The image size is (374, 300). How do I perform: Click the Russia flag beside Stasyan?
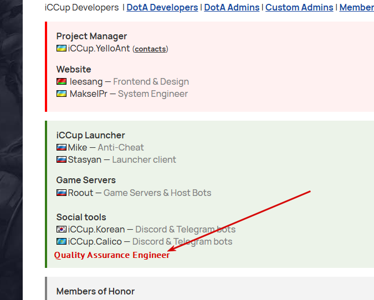pos(62,159)
